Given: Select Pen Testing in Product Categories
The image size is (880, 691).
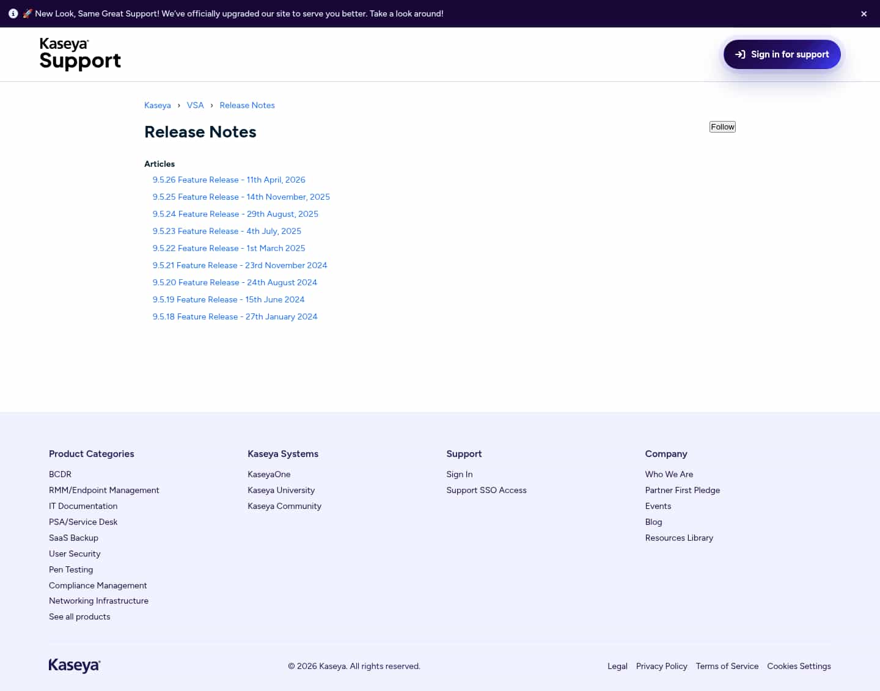Looking at the screenshot, I should (71, 569).
